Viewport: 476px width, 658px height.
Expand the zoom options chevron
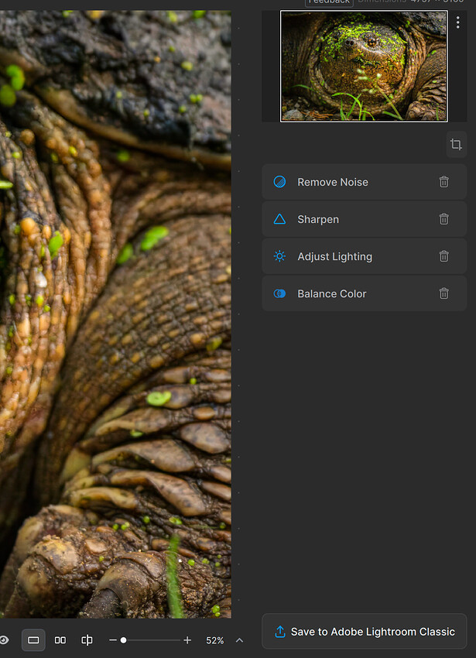click(239, 640)
